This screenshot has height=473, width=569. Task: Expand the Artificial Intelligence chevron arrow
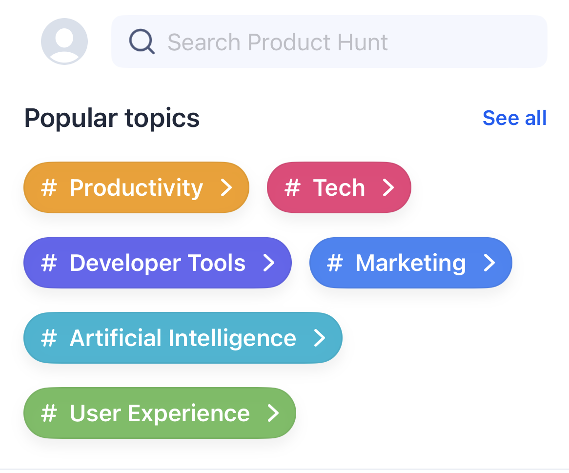click(320, 338)
